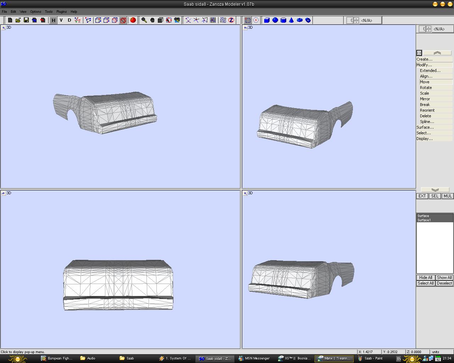Viewport: 454px width, 363px height.
Task: Select Surface1 in the objects list
Action: click(424, 220)
